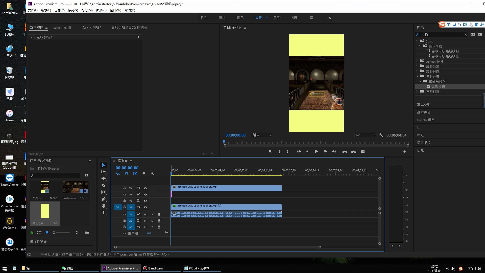This screenshot has height=273, width=485.
Task: Expand the Lumetri 颜色 panel
Action: pos(425,120)
